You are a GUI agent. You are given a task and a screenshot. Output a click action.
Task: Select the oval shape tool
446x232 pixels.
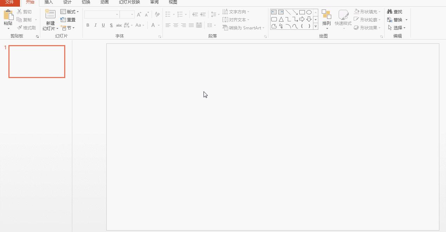pyautogui.click(x=309, y=12)
